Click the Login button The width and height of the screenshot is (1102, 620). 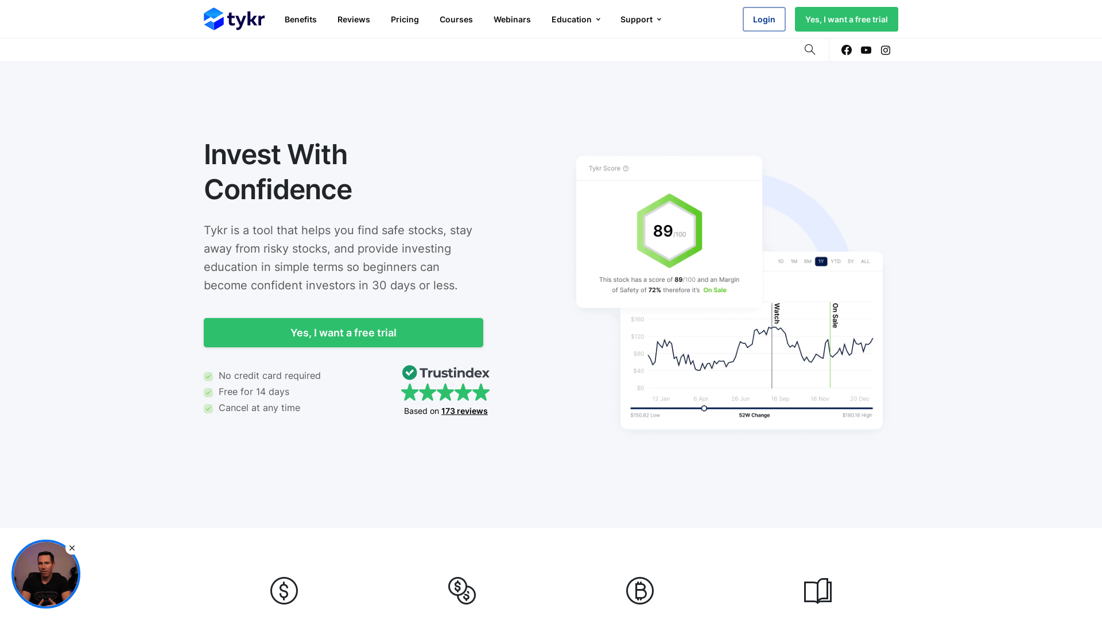[x=763, y=19]
